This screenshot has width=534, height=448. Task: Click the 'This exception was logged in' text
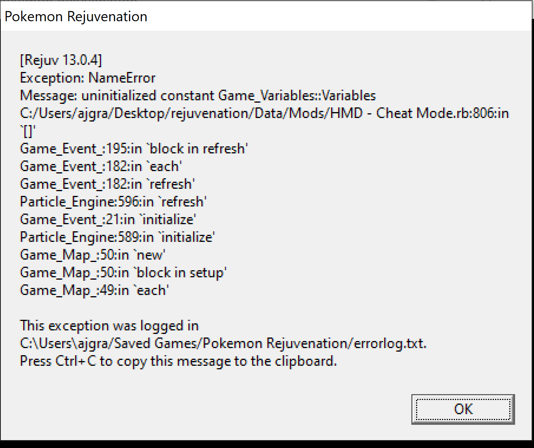click(x=109, y=326)
